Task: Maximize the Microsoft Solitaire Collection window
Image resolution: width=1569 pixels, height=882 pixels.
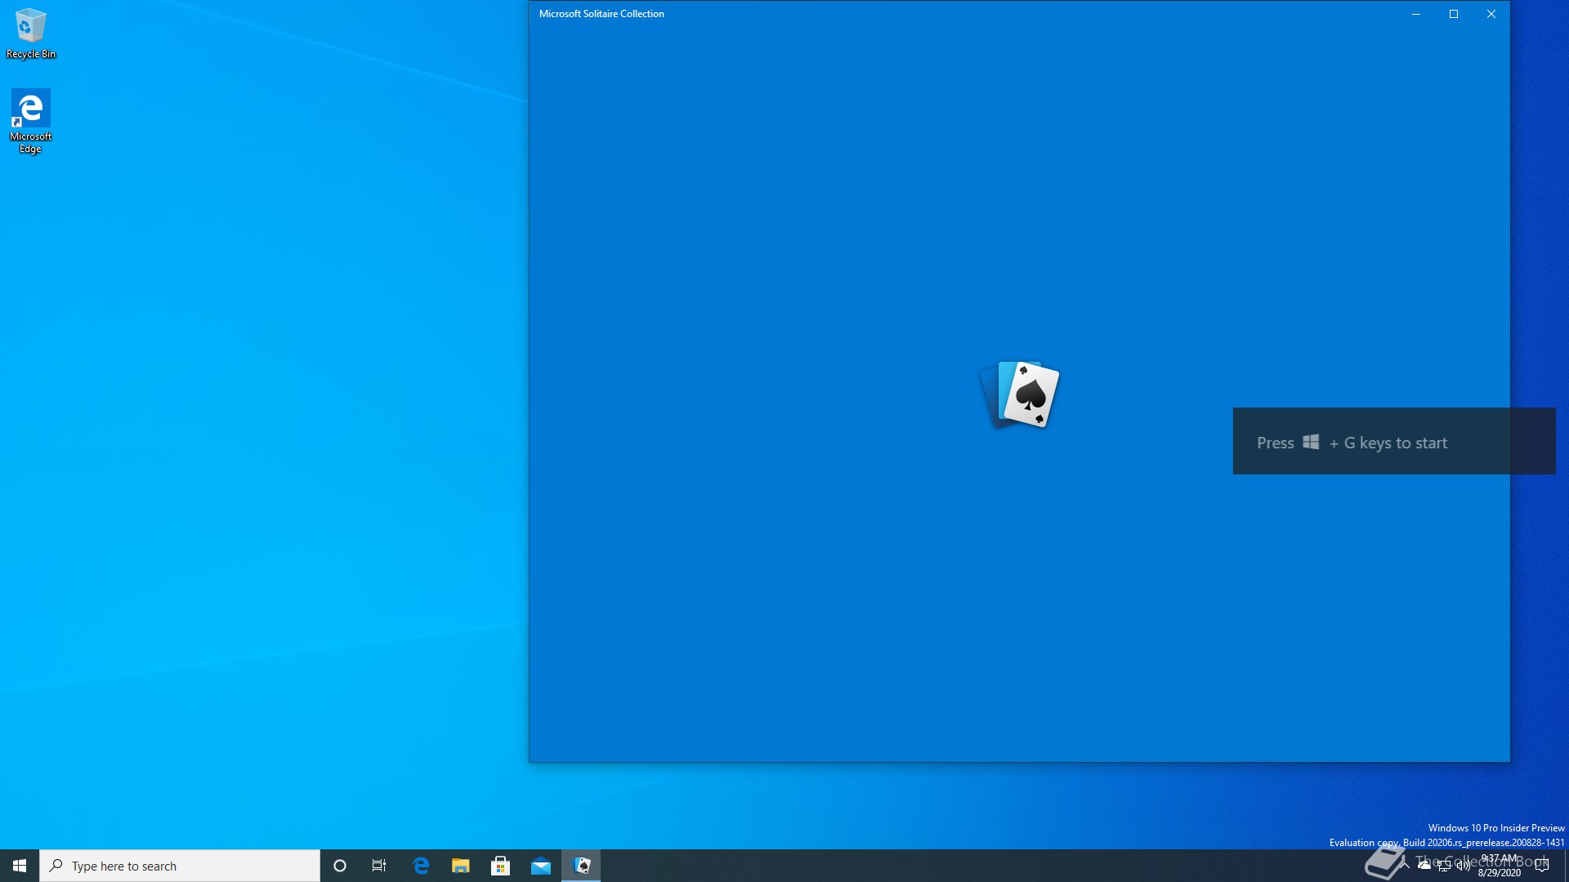Action: pyautogui.click(x=1454, y=14)
